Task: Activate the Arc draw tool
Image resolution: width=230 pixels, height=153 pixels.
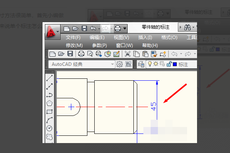Action: click(x=49, y=120)
